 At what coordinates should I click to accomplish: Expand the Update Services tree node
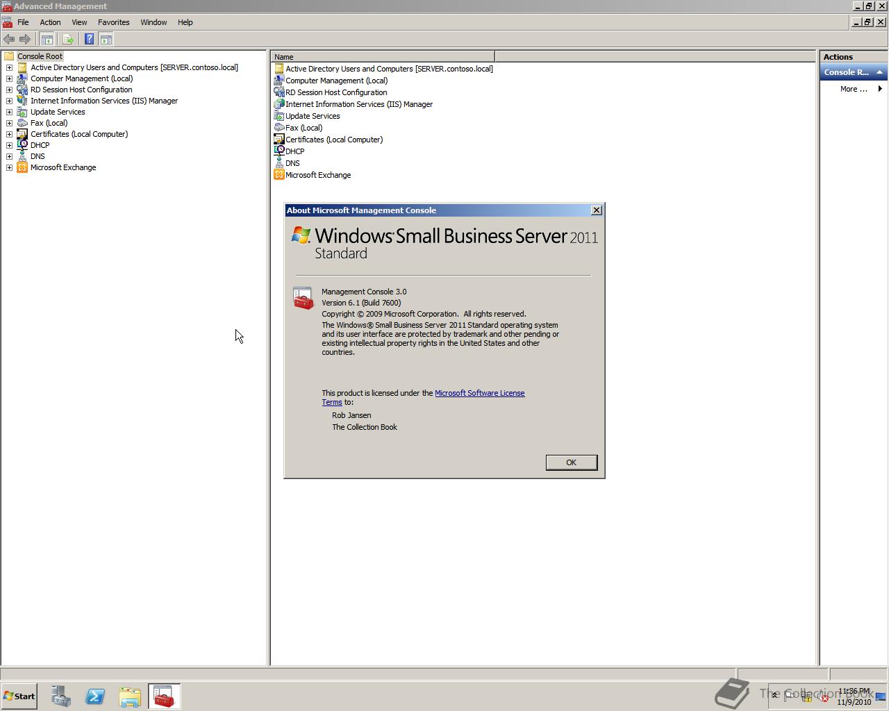[x=9, y=112]
